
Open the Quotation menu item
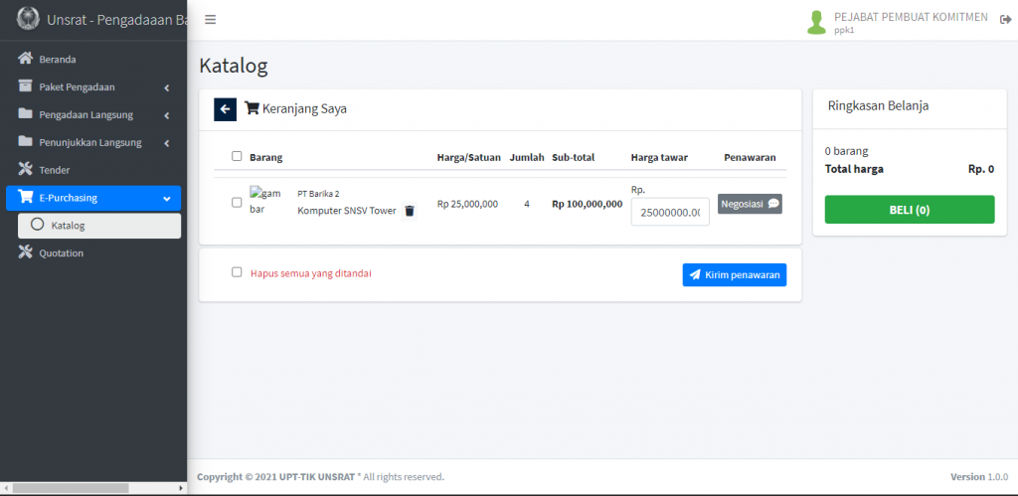click(62, 252)
